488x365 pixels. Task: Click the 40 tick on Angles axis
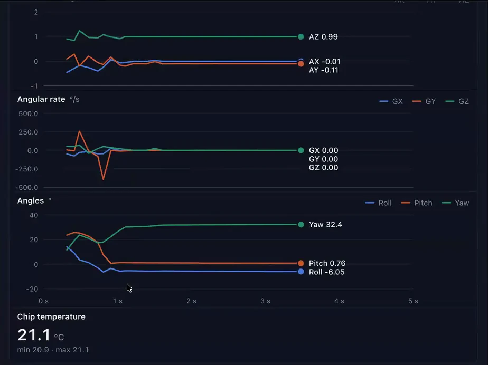coord(34,215)
